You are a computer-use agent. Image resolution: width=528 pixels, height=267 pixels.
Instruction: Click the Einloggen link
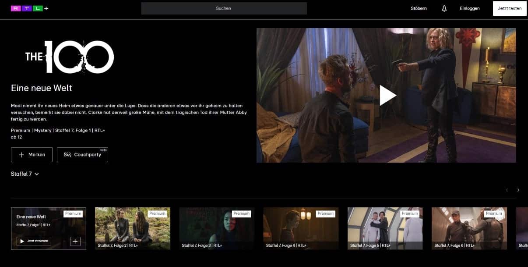click(470, 8)
